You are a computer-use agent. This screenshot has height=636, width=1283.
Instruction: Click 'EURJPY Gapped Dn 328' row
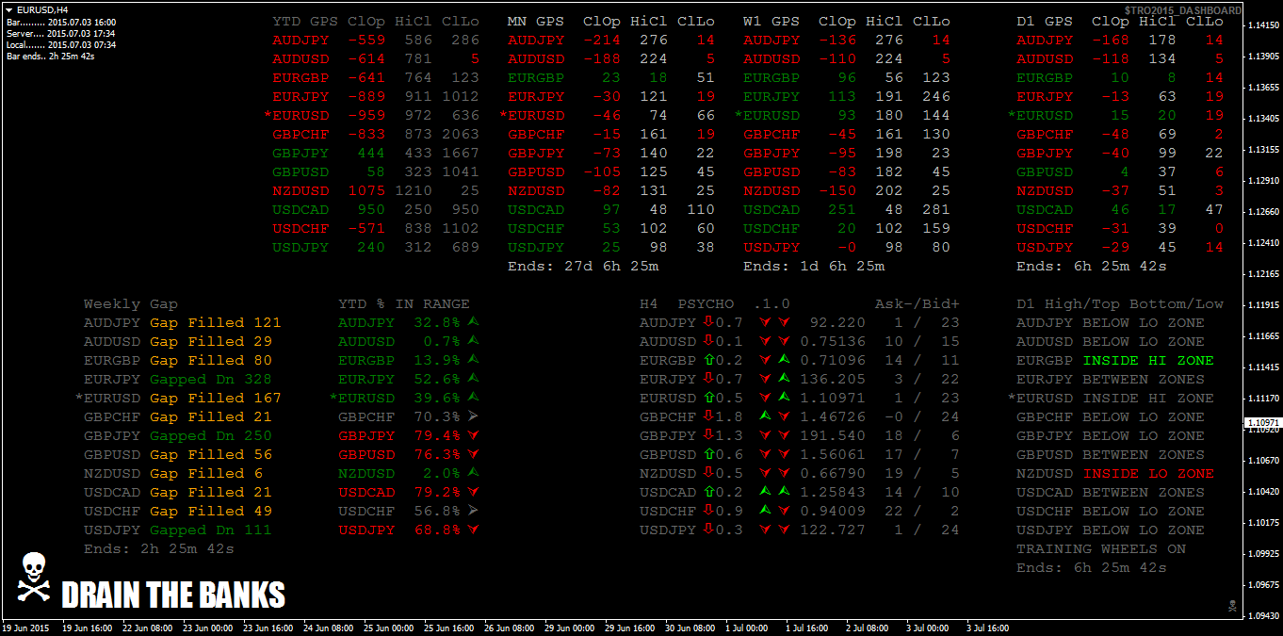pos(178,379)
